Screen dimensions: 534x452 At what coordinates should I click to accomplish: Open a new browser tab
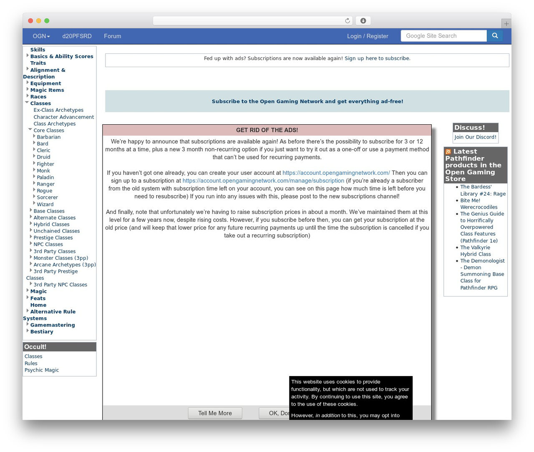click(x=506, y=24)
